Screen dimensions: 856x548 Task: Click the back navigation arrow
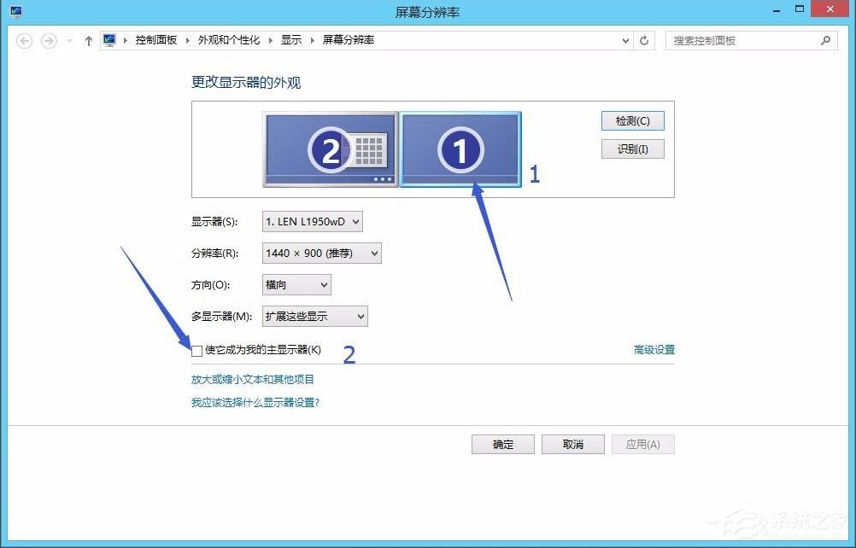pos(25,39)
